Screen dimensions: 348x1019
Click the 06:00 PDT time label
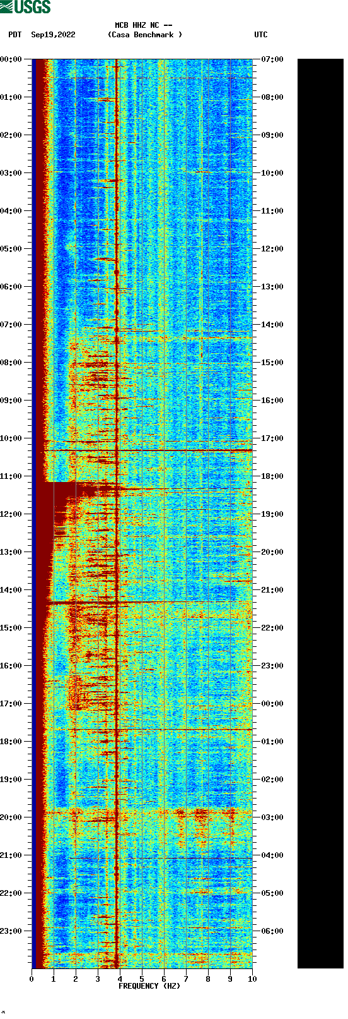pyautogui.click(x=11, y=287)
